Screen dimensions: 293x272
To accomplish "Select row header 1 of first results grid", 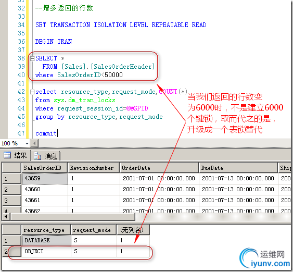I will (11, 178).
